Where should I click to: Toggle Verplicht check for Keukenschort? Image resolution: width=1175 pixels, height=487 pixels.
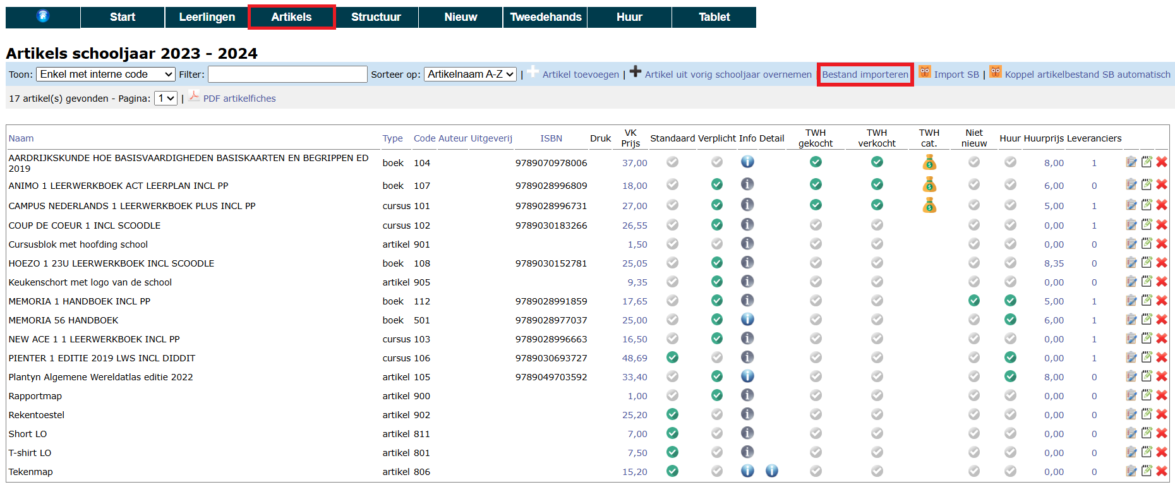[x=717, y=281]
